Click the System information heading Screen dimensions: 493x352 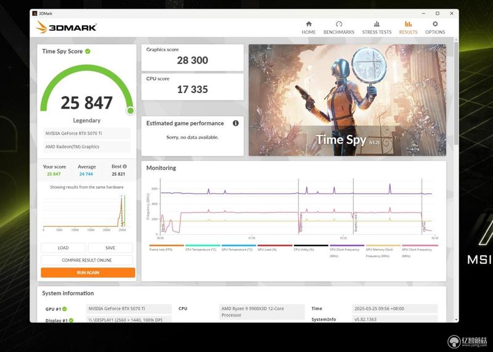point(68,293)
